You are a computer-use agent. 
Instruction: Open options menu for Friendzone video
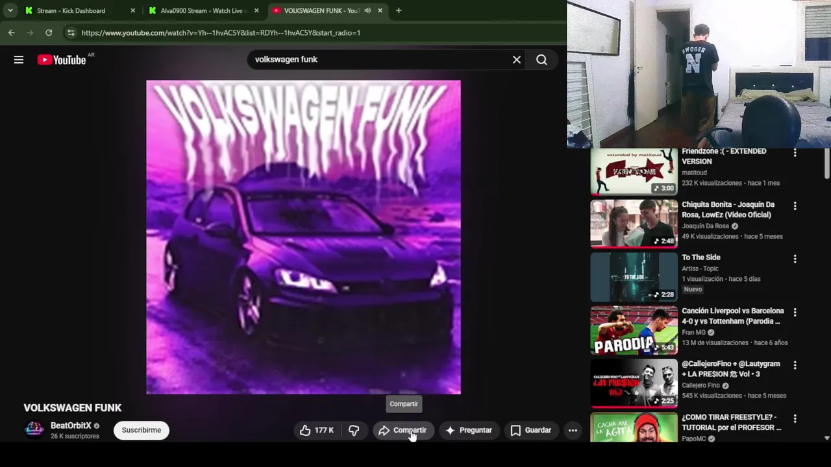click(795, 152)
